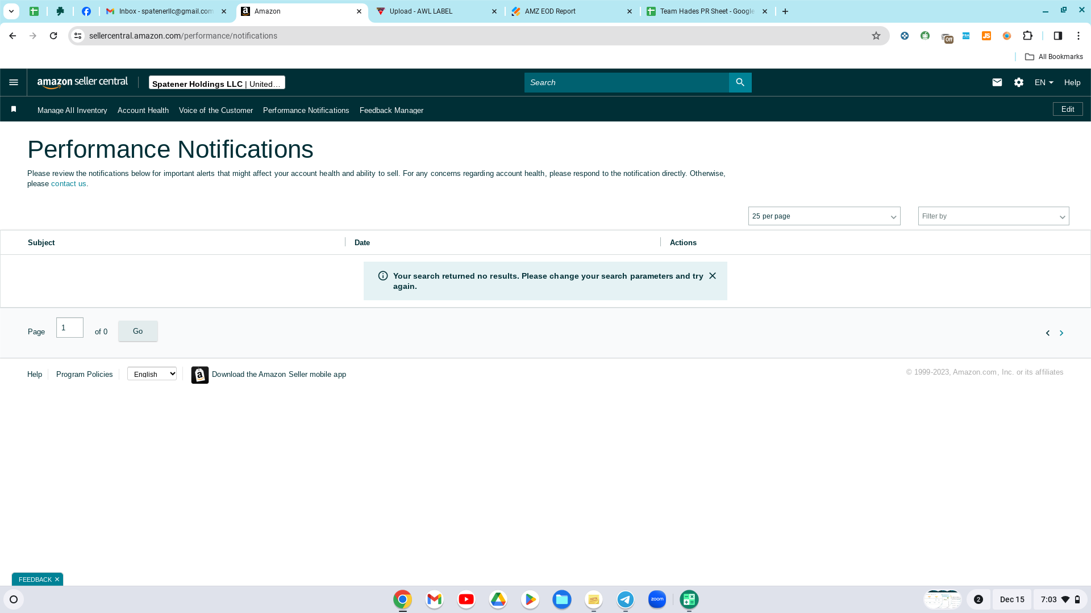
Task: Close the Amazon browser tab
Action: (x=359, y=11)
